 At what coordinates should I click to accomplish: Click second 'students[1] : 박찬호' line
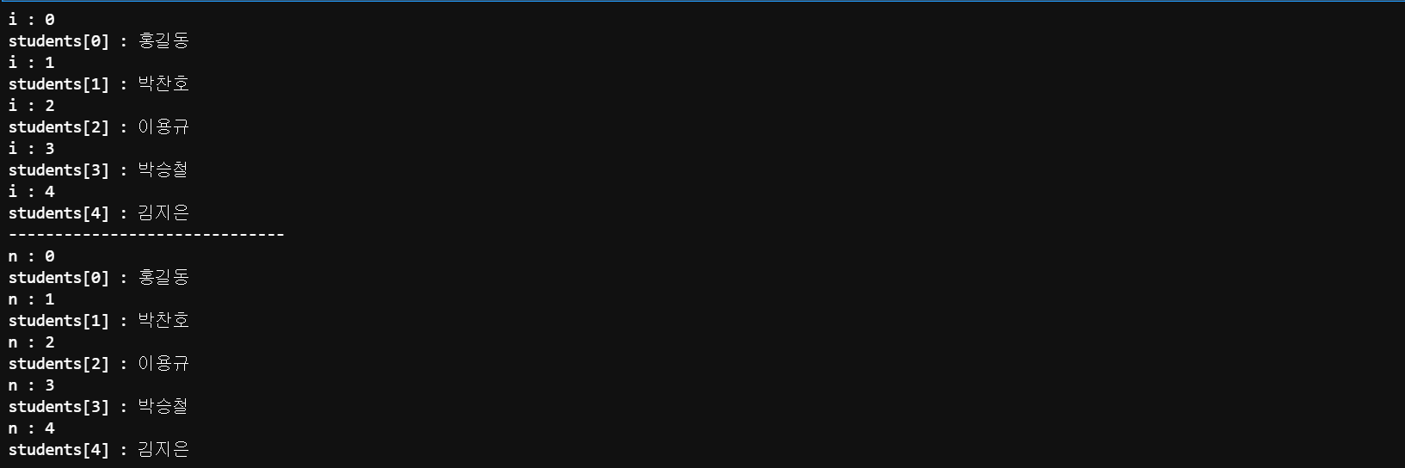pos(99,320)
